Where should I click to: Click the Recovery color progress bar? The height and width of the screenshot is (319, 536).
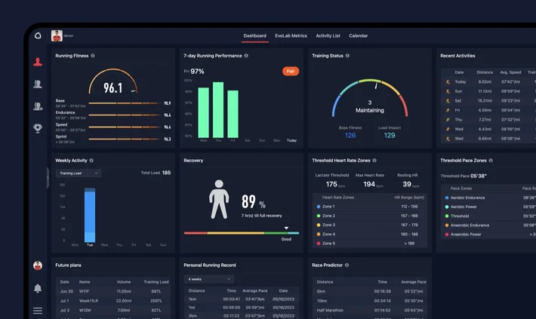point(241,233)
